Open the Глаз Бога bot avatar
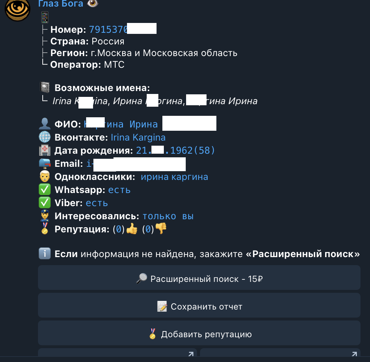Viewport: 370px width, 362px height. [18, 9]
